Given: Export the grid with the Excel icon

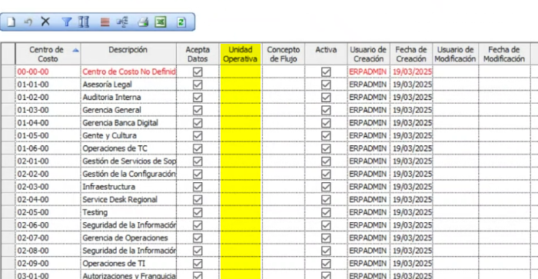Looking at the screenshot, I should tap(161, 22).
